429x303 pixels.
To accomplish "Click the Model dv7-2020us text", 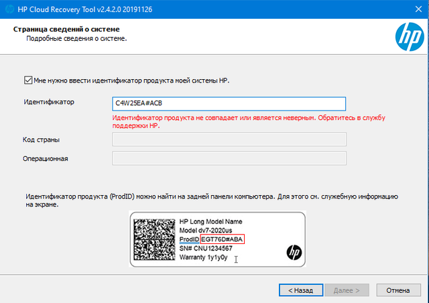I will (x=206, y=230).
